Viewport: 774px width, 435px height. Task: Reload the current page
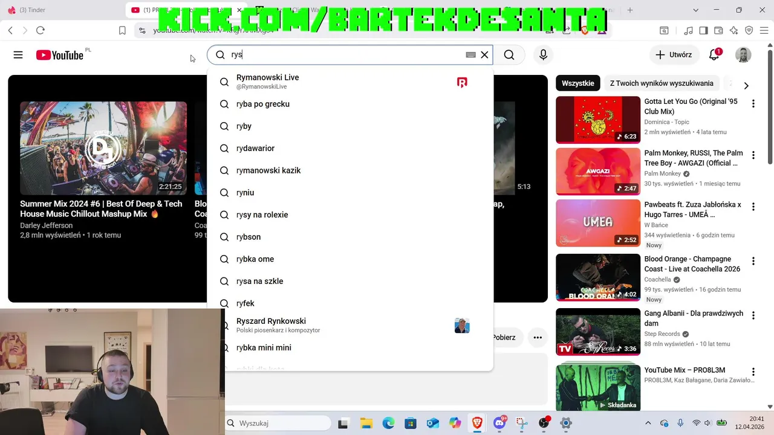(x=40, y=30)
